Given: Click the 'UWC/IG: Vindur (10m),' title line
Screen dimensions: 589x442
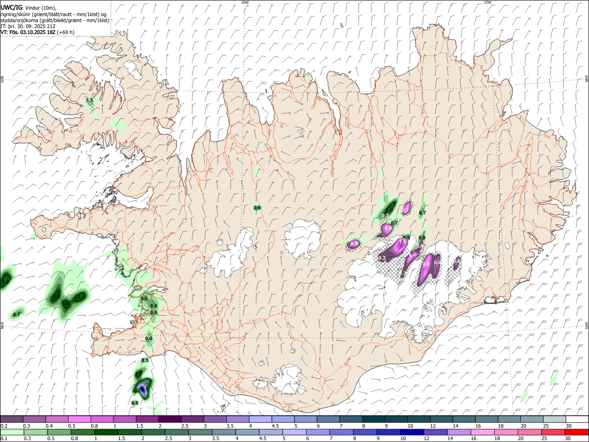Looking at the screenshot, I should pos(28,7).
